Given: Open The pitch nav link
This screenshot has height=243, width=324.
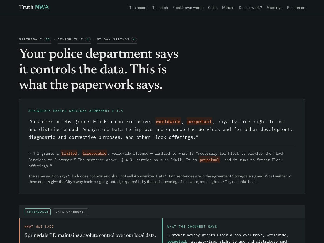Looking at the screenshot, I should coord(160,8).
